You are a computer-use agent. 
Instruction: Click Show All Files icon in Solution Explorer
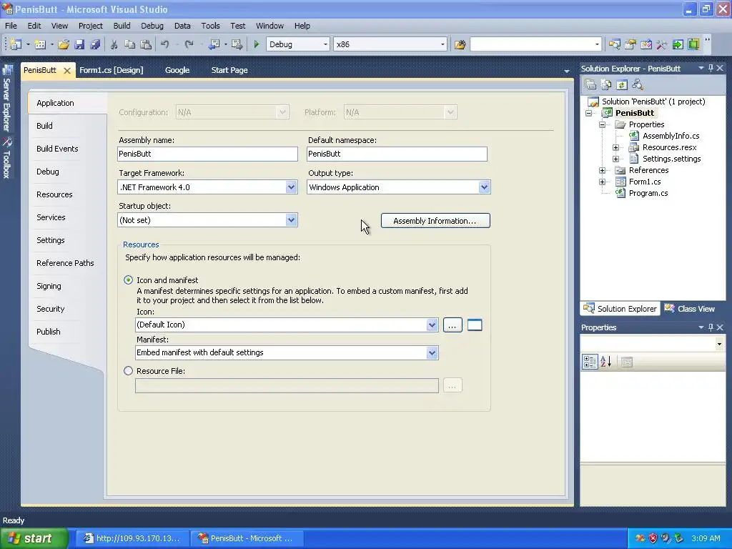pyautogui.click(x=606, y=84)
